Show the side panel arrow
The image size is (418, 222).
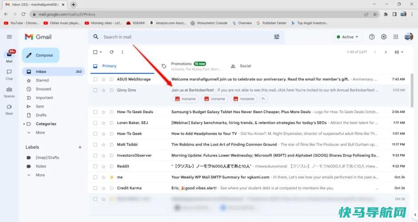pyautogui.click(x=415, y=214)
